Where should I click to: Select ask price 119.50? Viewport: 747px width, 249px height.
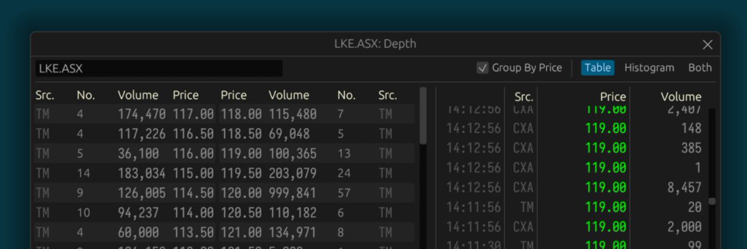click(x=241, y=173)
